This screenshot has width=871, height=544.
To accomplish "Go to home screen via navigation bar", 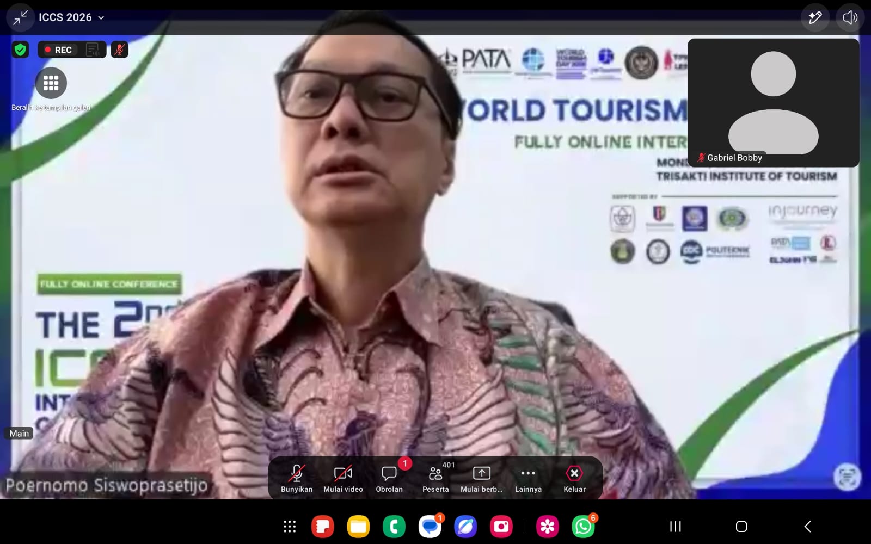I will [741, 527].
